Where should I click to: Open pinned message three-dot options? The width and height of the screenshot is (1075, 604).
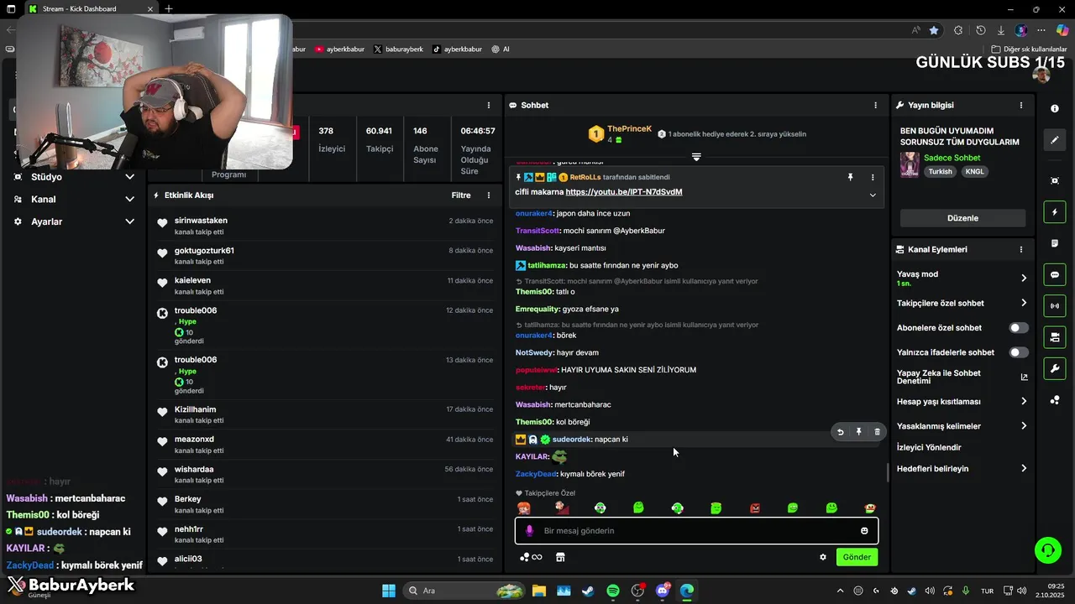(x=873, y=177)
